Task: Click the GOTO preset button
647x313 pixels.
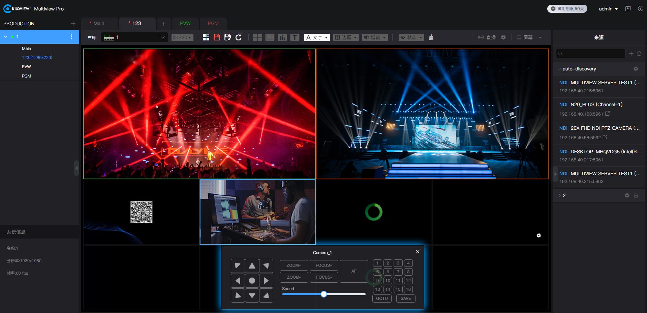Action: [382, 299]
